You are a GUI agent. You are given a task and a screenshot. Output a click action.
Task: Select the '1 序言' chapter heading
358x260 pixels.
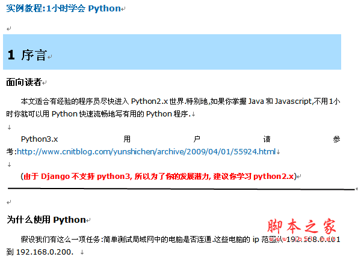(x=27, y=55)
